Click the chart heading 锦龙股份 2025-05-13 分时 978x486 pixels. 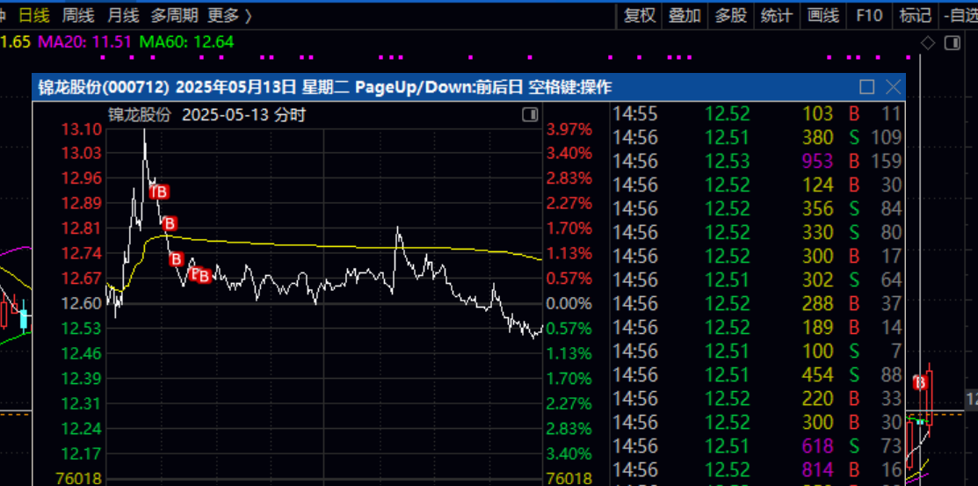[207, 115]
